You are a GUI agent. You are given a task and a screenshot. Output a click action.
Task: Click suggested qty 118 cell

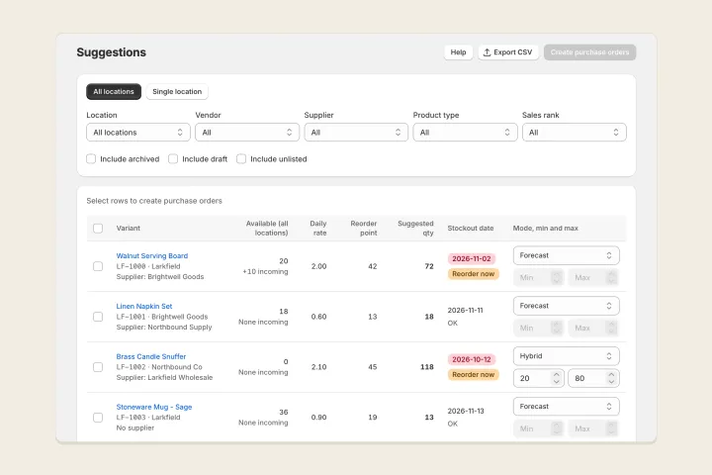pyautogui.click(x=427, y=367)
